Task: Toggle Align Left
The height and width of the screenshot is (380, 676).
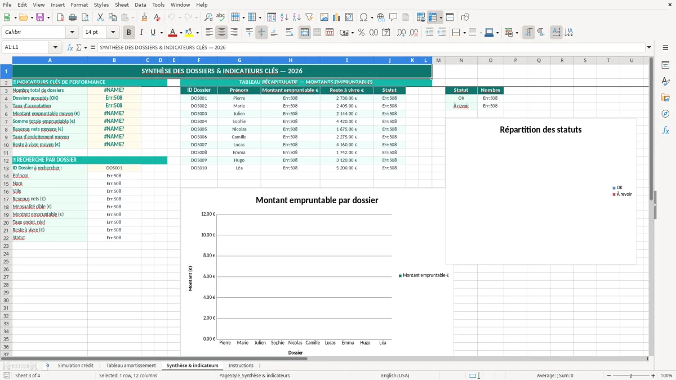Action: [x=210, y=33]
